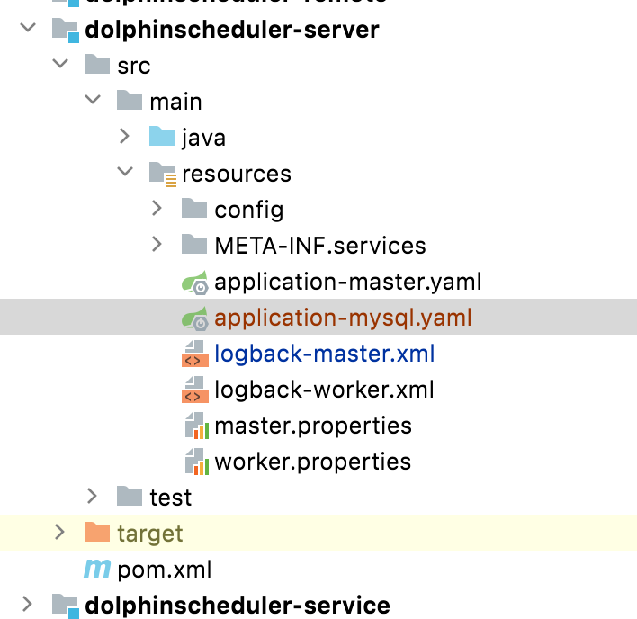Expand the config folder

click(x=157, y=210)
